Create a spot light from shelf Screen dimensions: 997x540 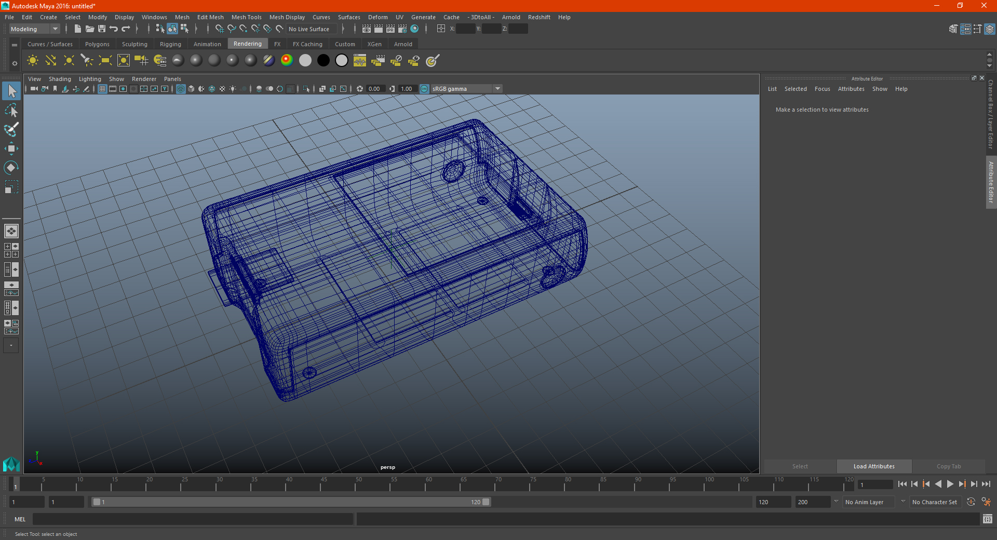pos(87,61)
